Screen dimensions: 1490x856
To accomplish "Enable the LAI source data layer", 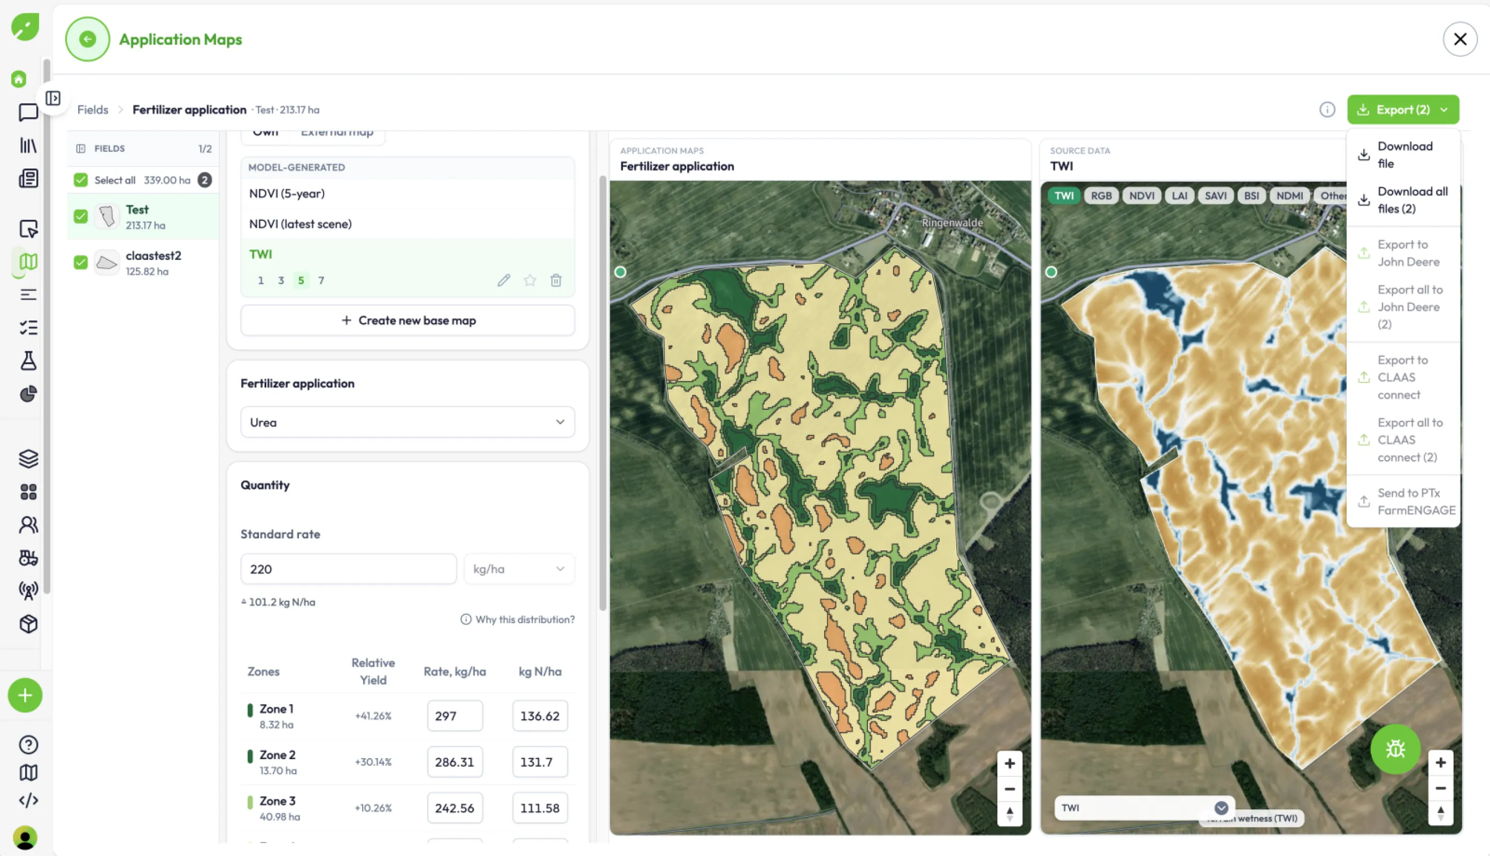I will pyautogui.click(x=1179, y=196).
